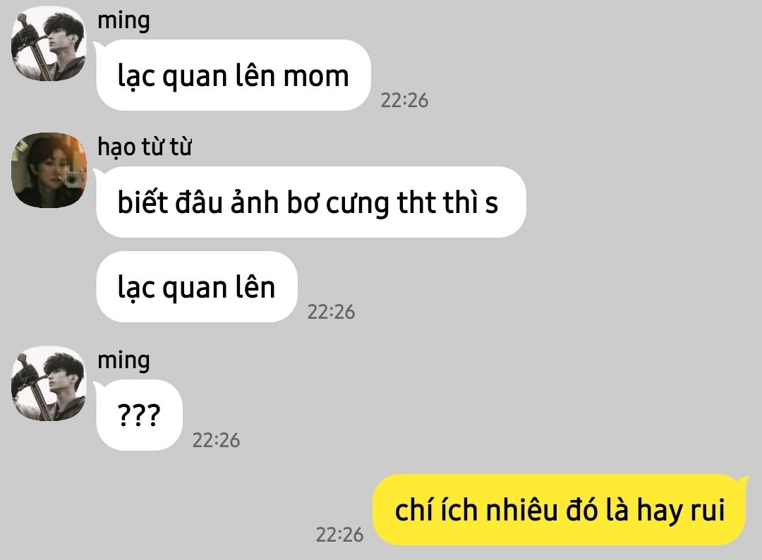Tap the '???' message bubble
762x560 pixels.
(x=140, y=415)
